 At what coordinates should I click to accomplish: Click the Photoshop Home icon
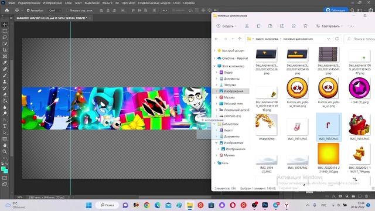[7, 11]
